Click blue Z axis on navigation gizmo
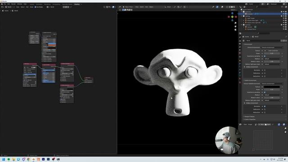 232,13
